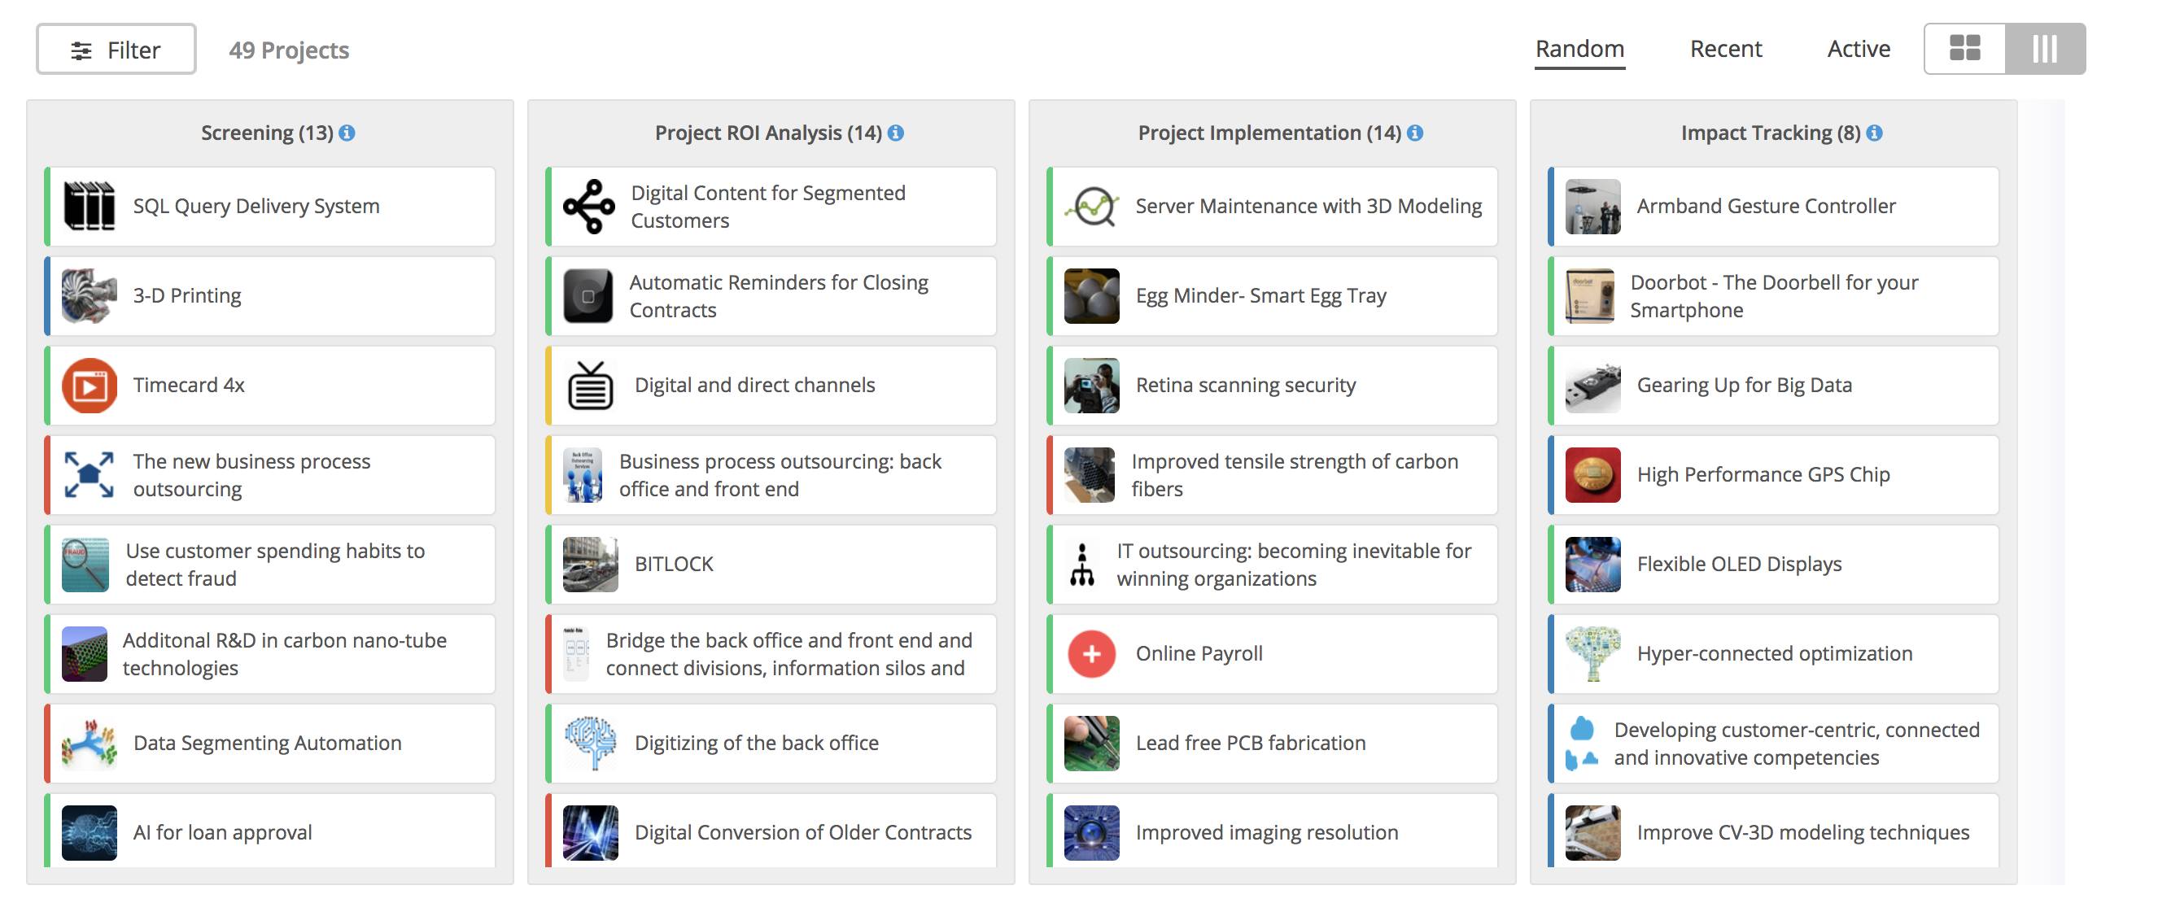Click the Impact Tracking info icon
The height and width of the screenshot is (903, 2158).
[x=1875, y=133]
